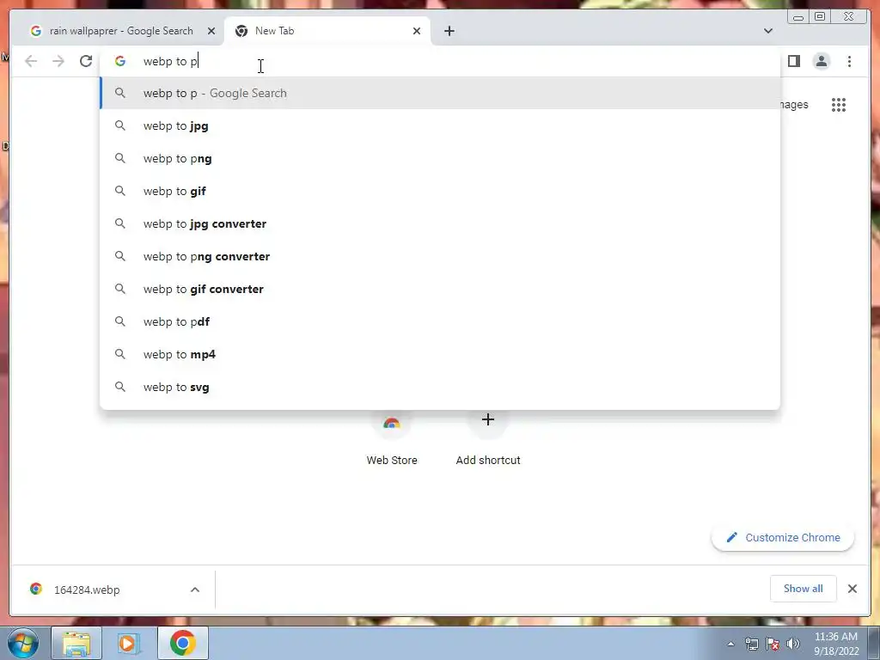880x660 pixels.
Task: Select the New Tab tab
Action: tap(327, 31)
